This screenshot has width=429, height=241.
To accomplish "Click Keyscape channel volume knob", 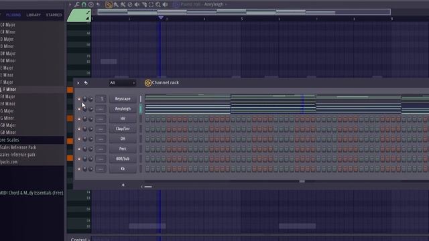I will point(91,99).
